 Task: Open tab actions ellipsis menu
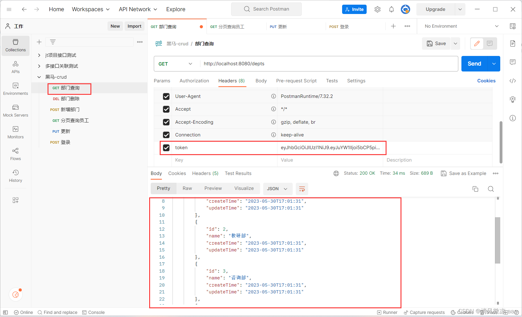click(x=407, y=26)
